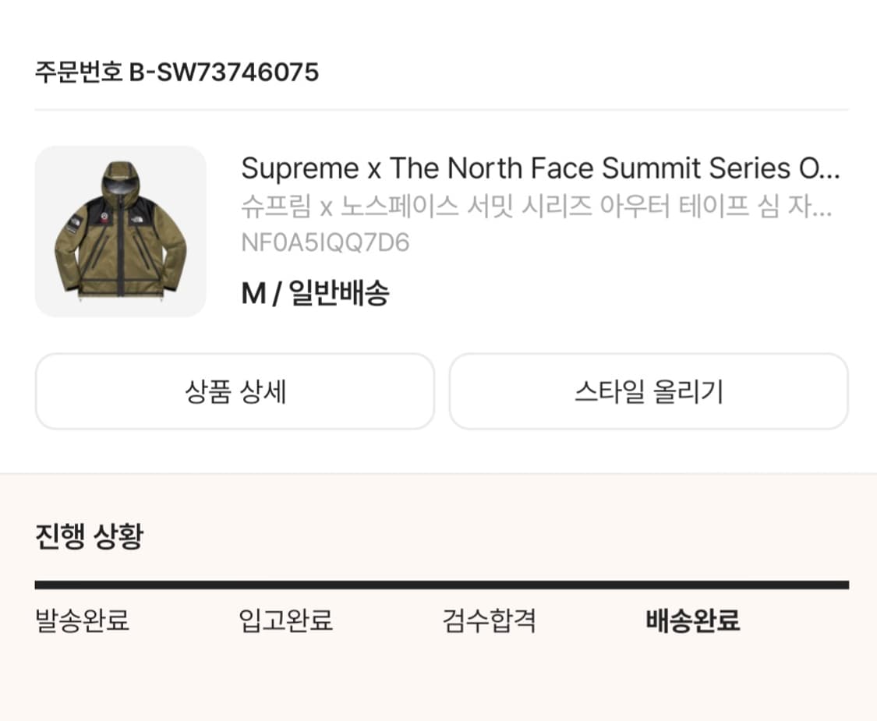Open the green jacket product thumbnail
877x721 pixels.
pos(121,231)
